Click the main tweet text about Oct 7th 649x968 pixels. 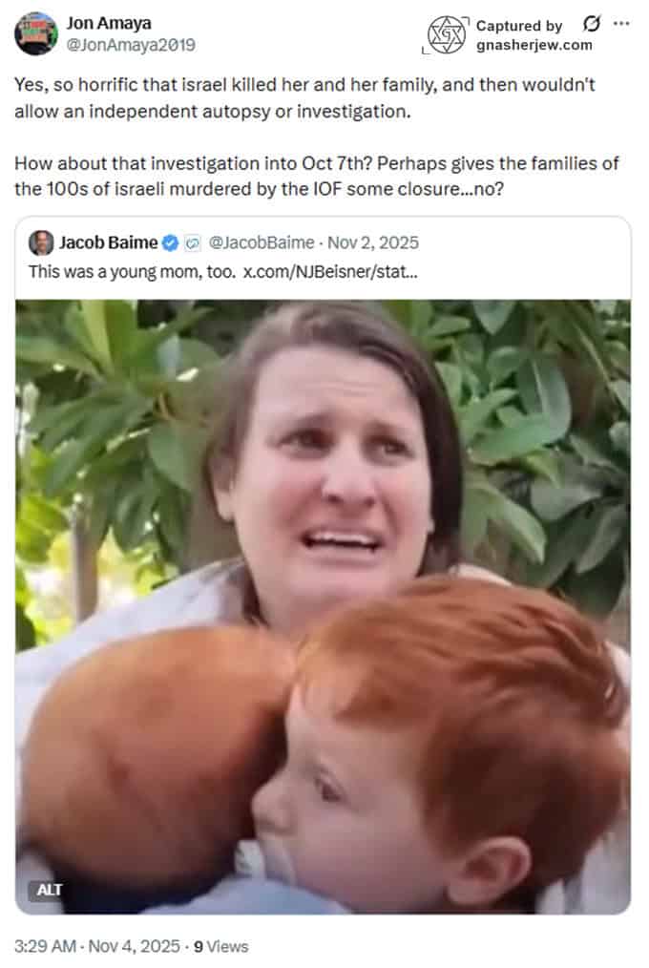click(317, 176)
